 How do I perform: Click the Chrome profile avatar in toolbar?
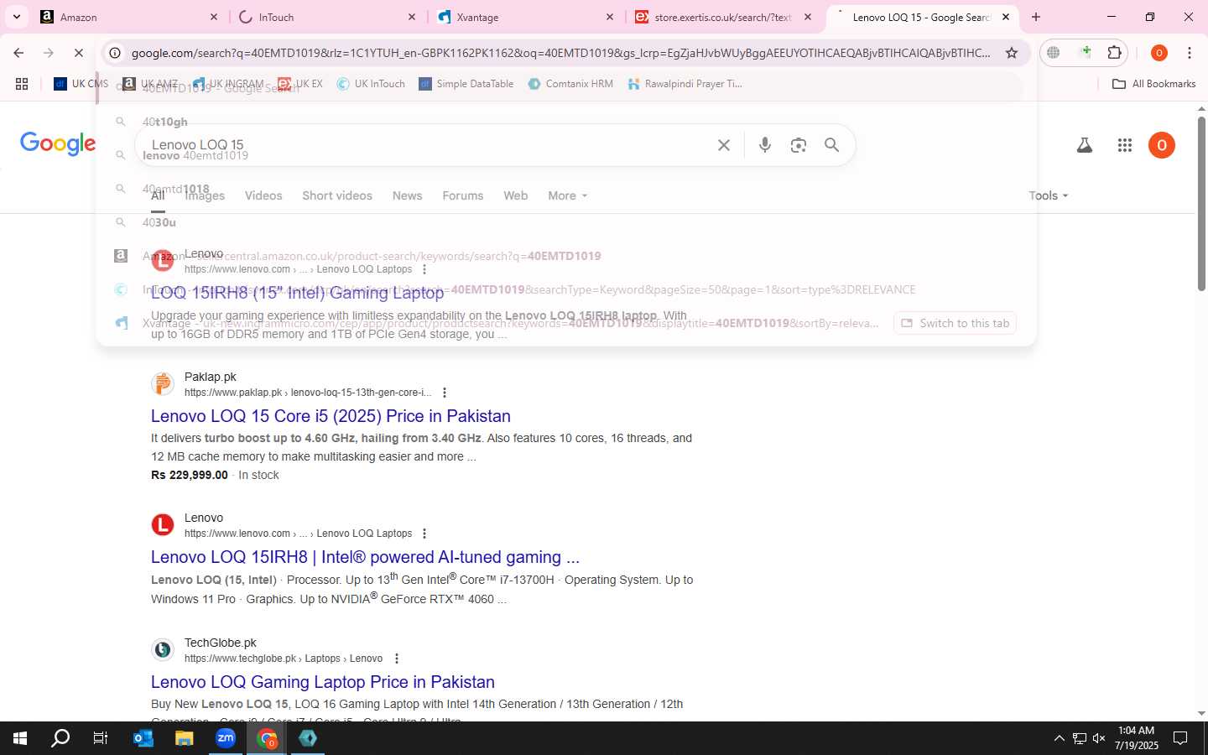(x=1159, y=53)
